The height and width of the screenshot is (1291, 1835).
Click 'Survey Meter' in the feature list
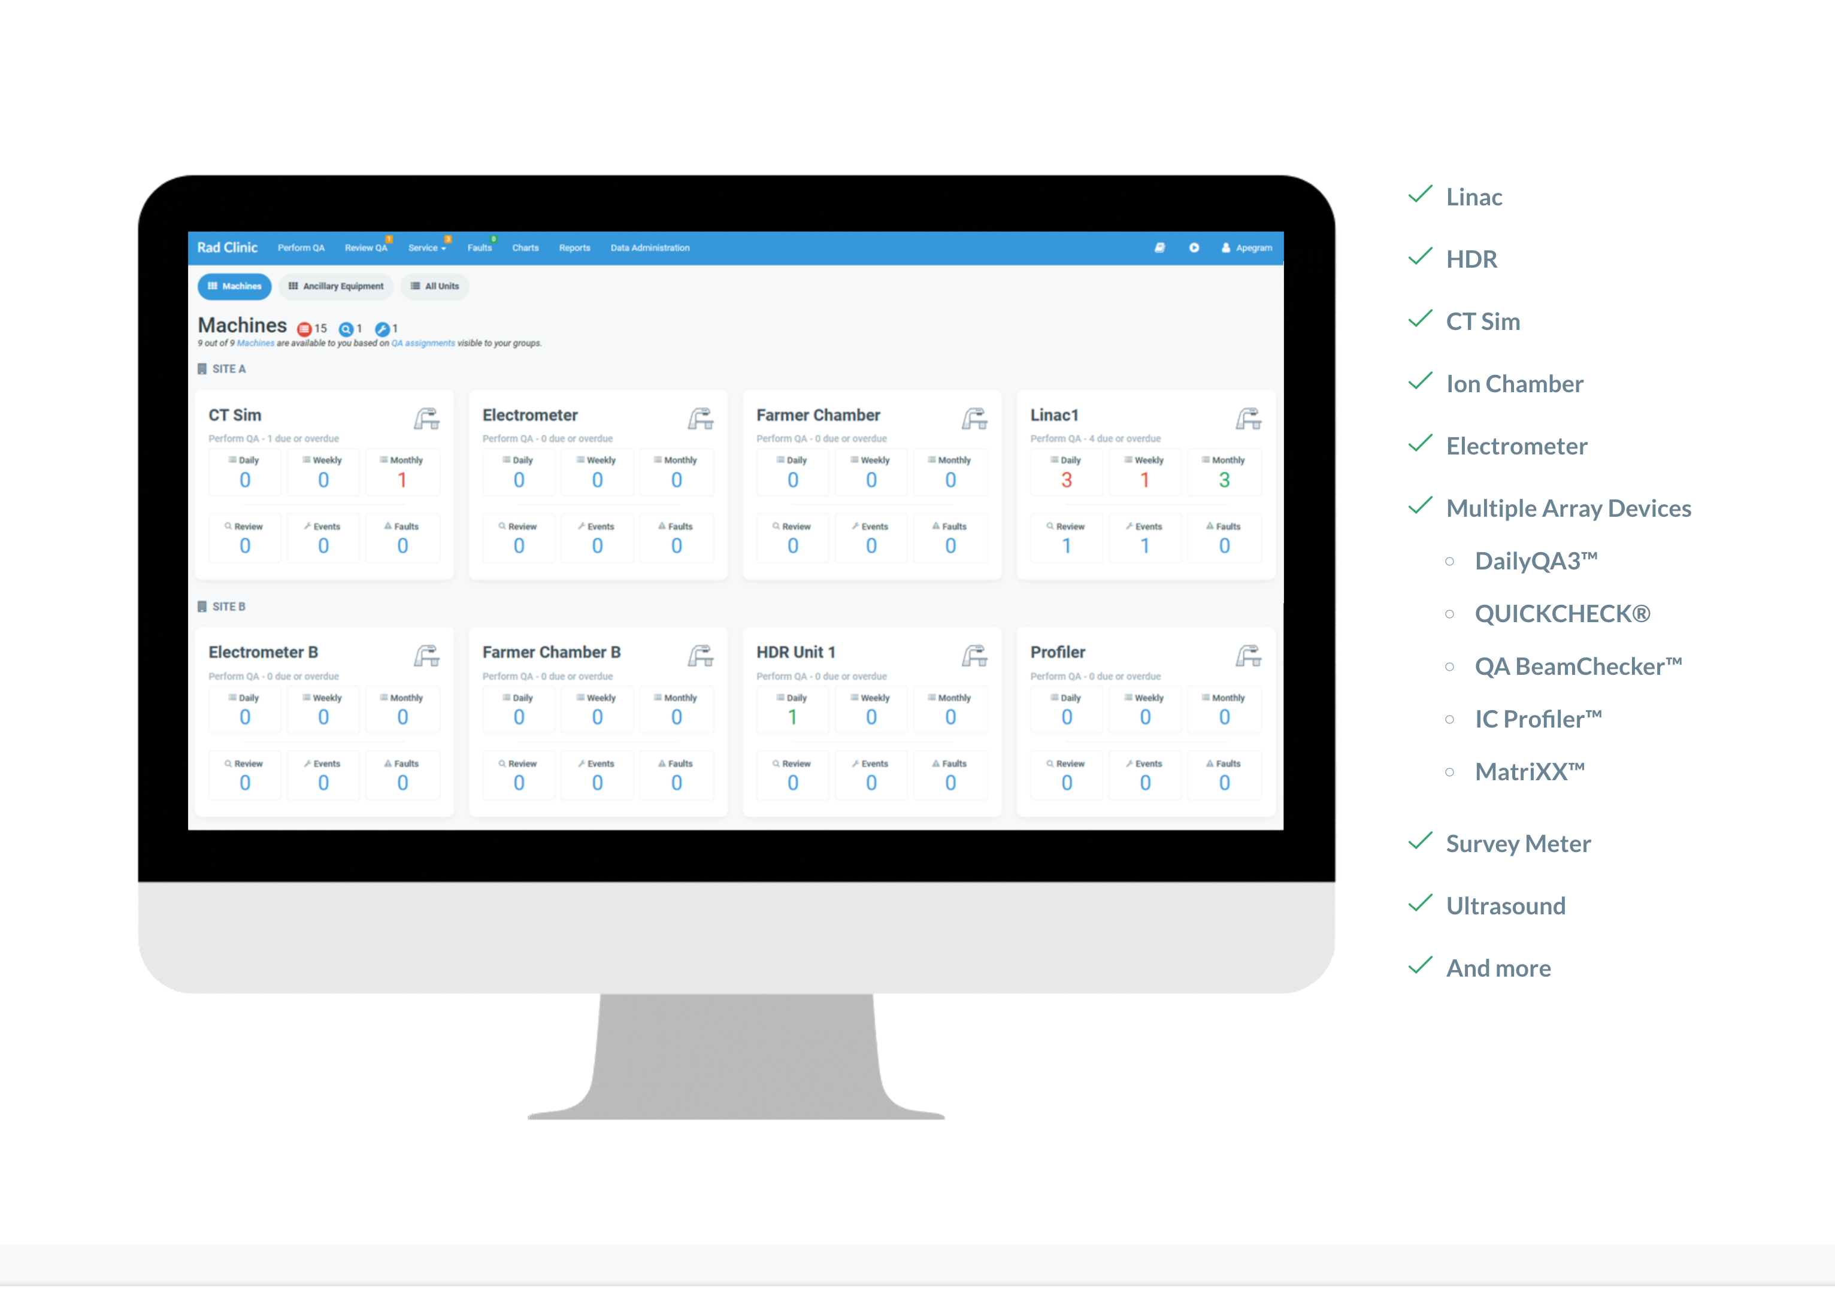[x=1518, y=844]
